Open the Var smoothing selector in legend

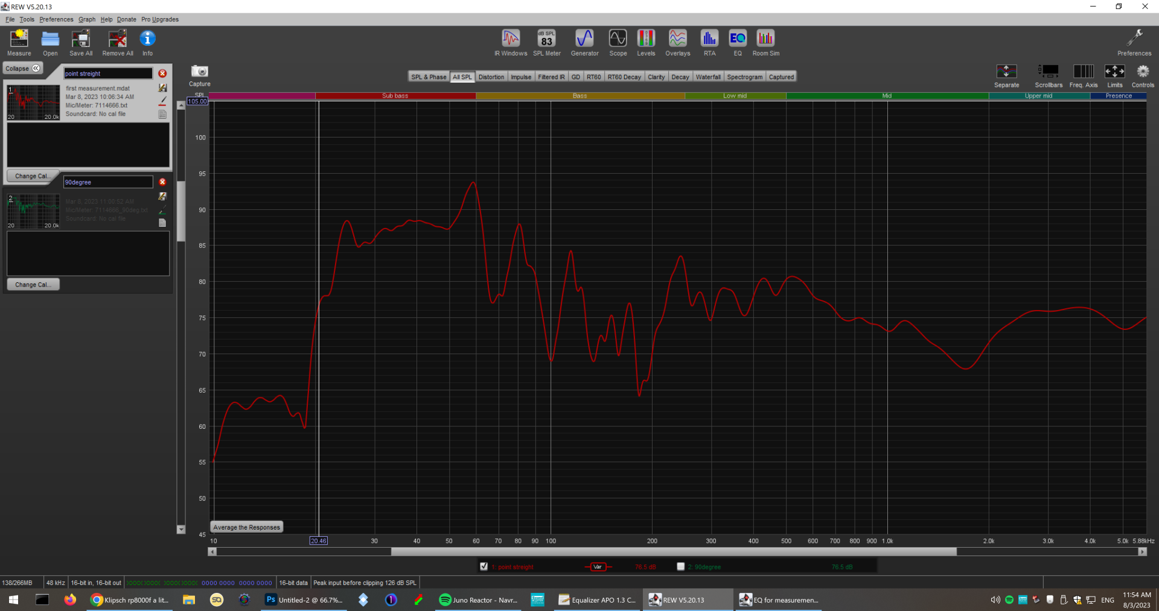coord(598,567)
